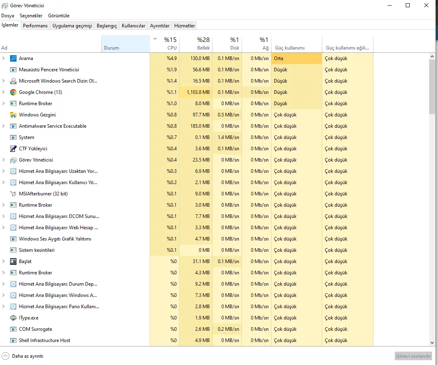The height and width of the screenshot is (365, 438).
Task: Collapse view with Daha az ayrıntı chevron
Action: tap(5, 356)
